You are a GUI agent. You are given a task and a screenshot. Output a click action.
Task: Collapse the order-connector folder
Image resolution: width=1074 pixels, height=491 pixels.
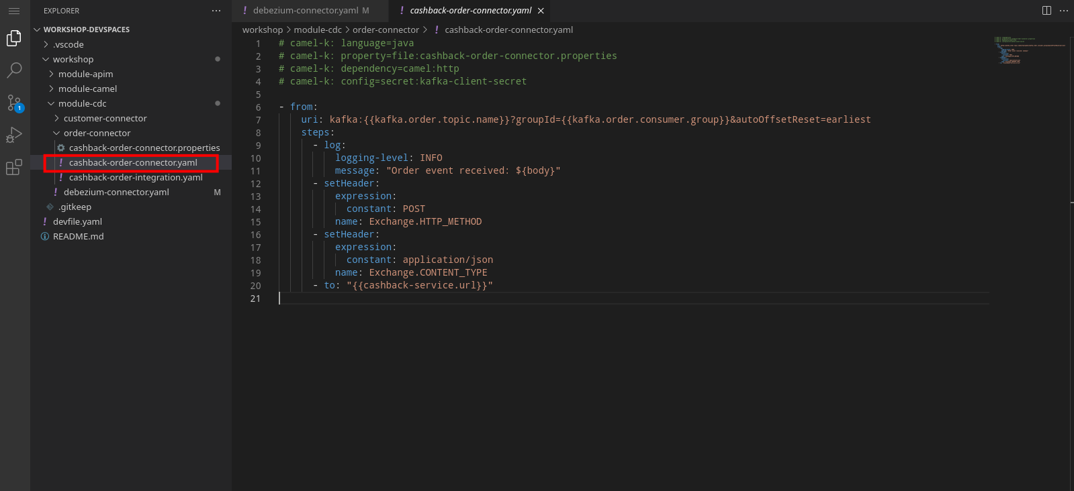click(131, 133)
